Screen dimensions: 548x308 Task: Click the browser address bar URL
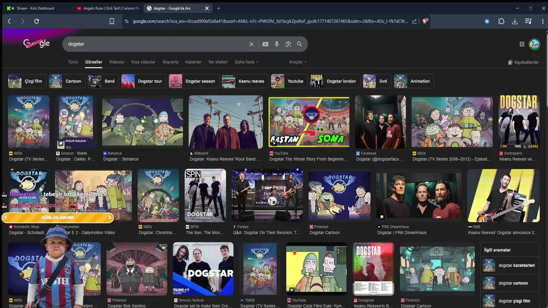click(270, 21)
